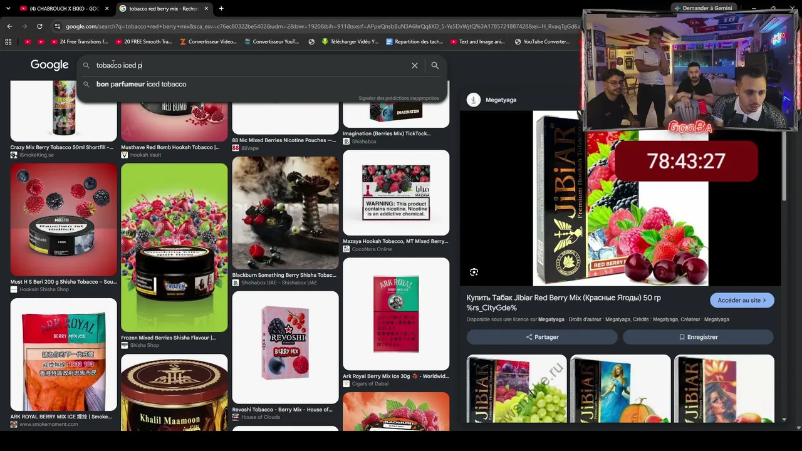This screenshot has height=451, width=802.
Task: Open a new browser tab
Action: coord(221,8)
